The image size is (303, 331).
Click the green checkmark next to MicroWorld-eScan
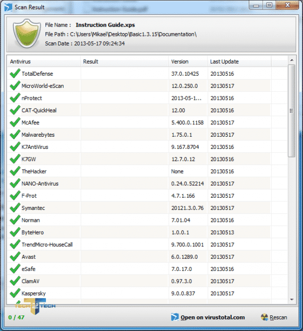point(15,86)
